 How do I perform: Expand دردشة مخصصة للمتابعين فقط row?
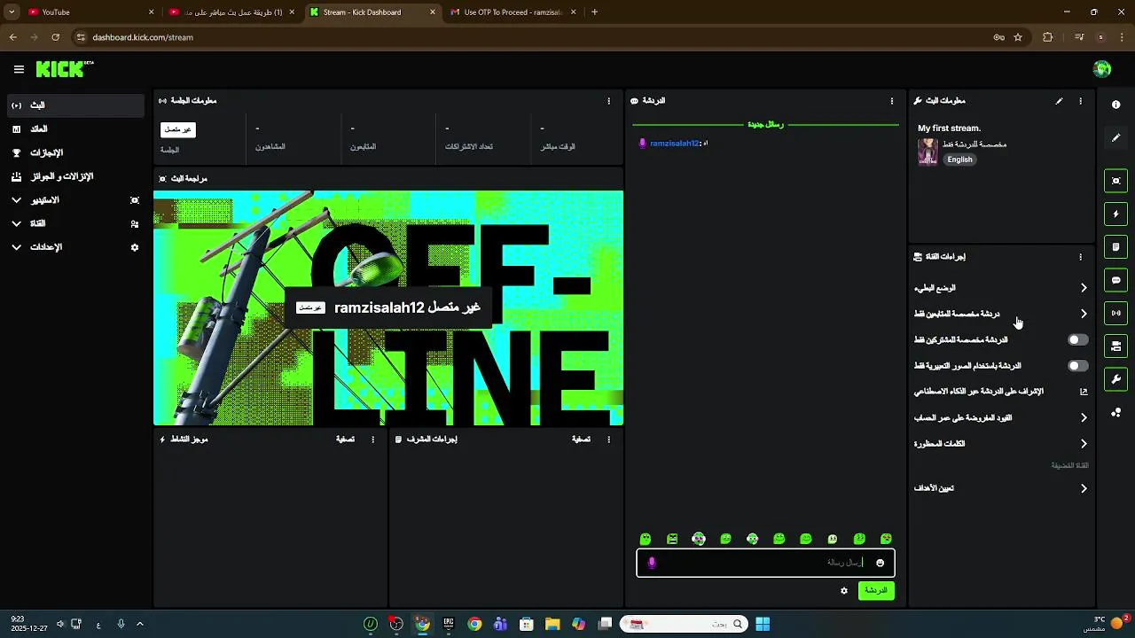click(x=1000, y=314)
